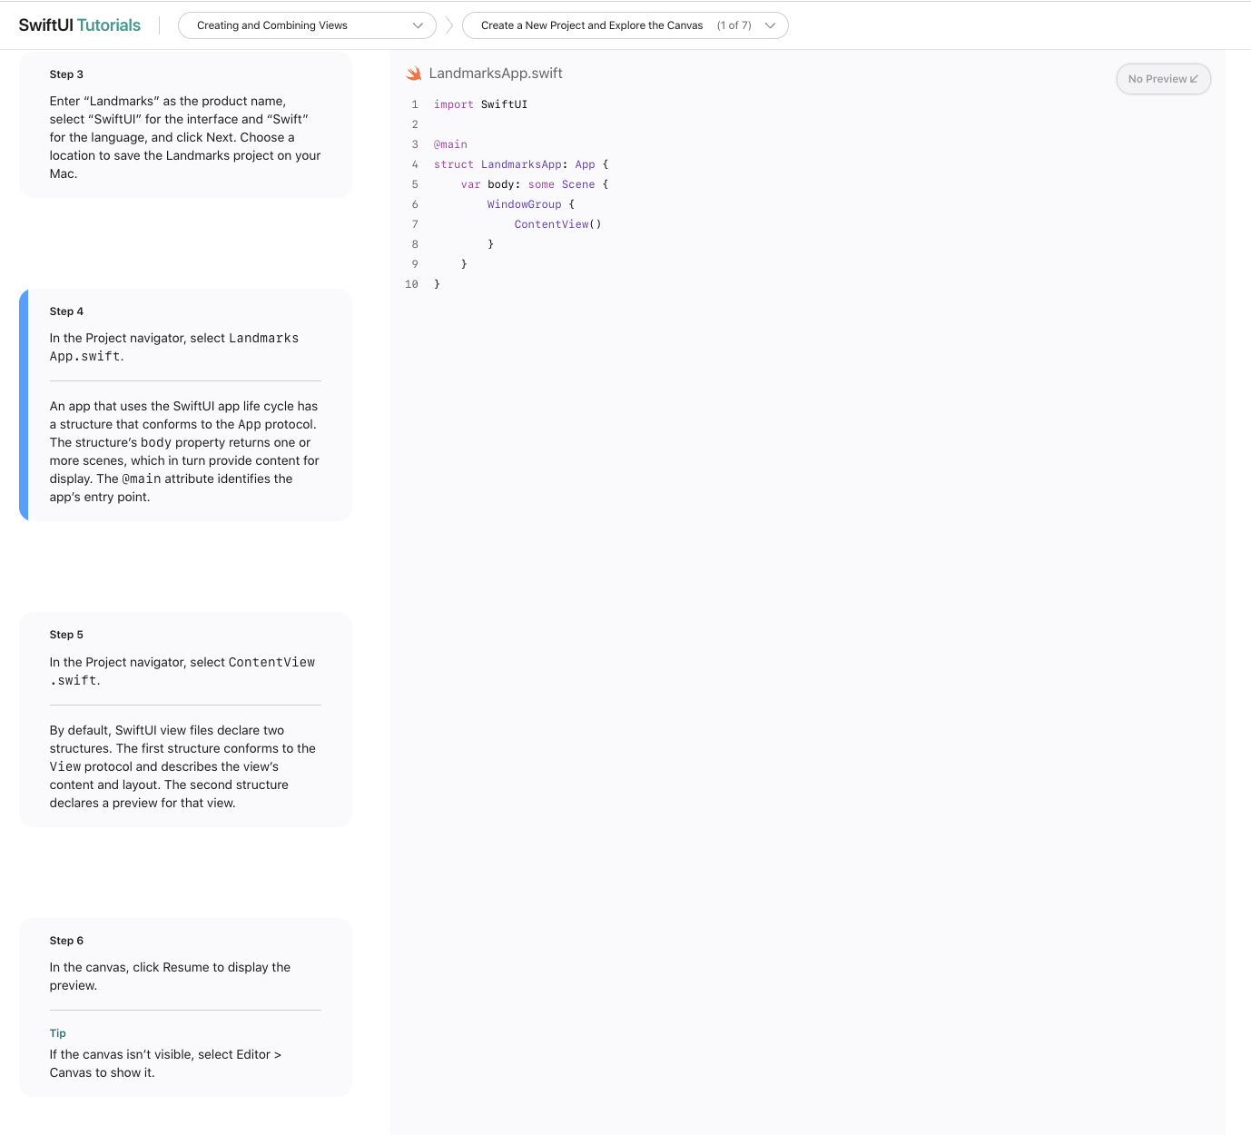Image resolution: width=1251 pixels, height=1135 pixels.
Task: Click line number 10 in the code listing
Action: tap(411, 284)
